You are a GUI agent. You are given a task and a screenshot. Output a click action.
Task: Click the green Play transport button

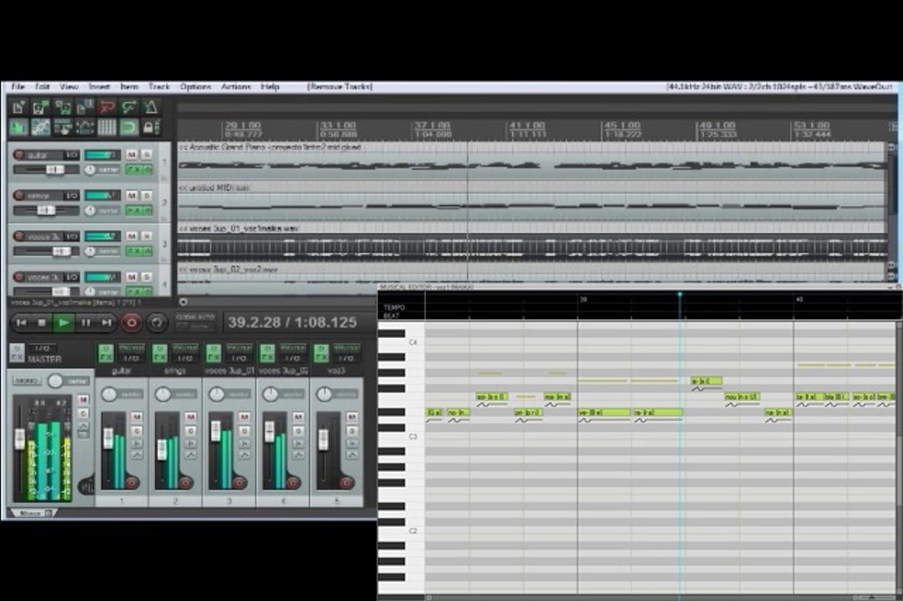coord(63,323)
